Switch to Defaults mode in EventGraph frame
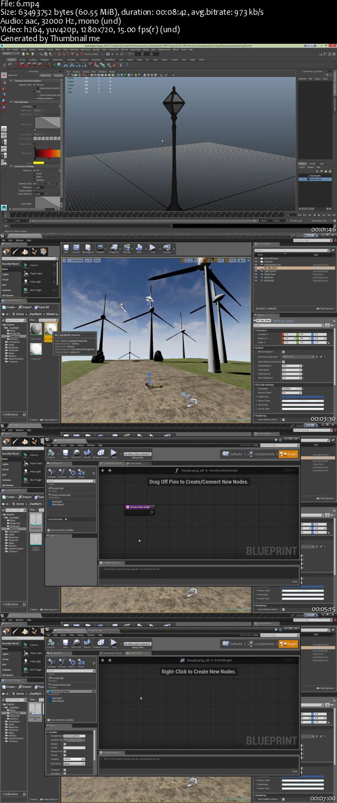This screenshot has width=337, height=803. coord(232,644)
